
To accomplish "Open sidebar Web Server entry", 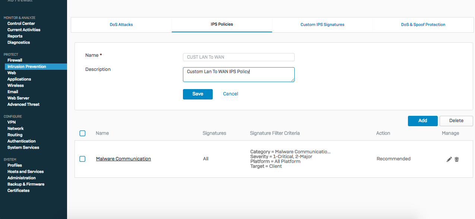I will pyautogui.click(x=18, y=98).
